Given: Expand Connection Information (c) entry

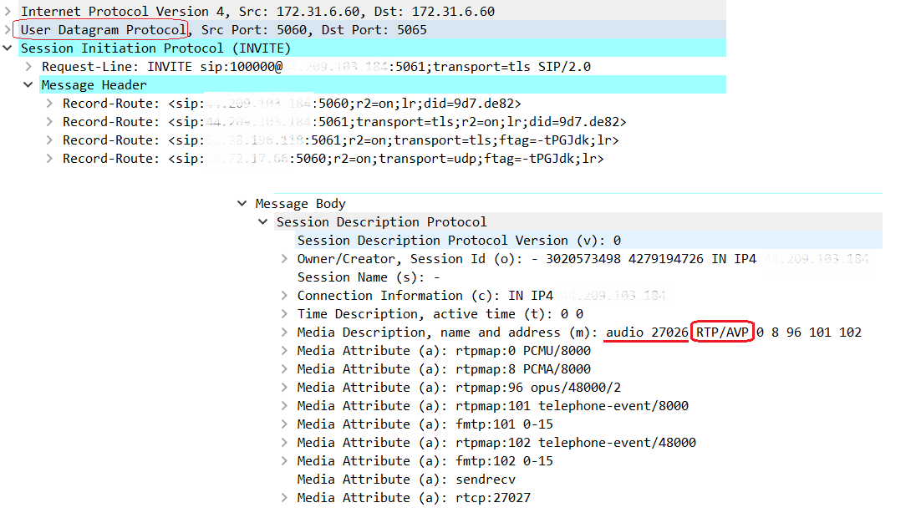Looking at the screenshot, I should (285, 296).
